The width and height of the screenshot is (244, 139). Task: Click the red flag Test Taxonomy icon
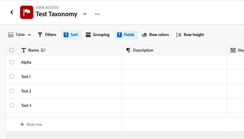coord(27,12)
